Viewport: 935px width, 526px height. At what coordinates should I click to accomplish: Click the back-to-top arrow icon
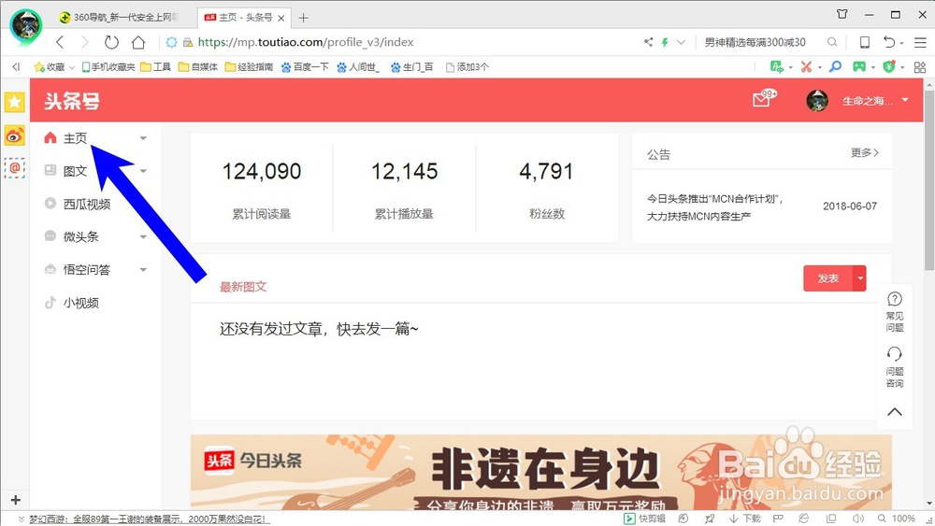pyautogui.click(x=895, y=412)
